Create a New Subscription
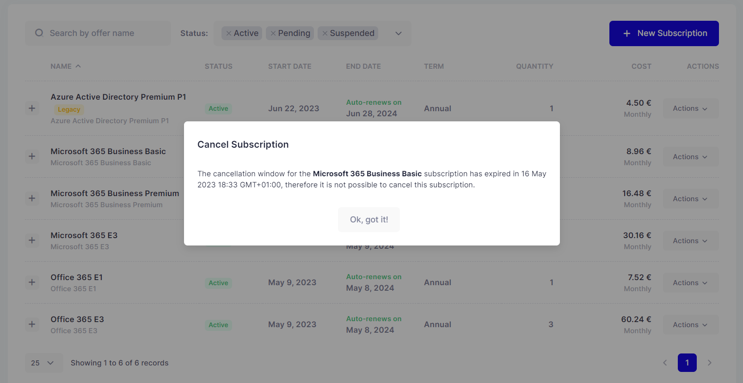This screenshot has width=743, height=383. tap(664, 33)
